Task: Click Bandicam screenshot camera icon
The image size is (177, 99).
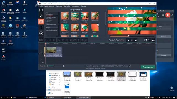Action: point(172,15)
